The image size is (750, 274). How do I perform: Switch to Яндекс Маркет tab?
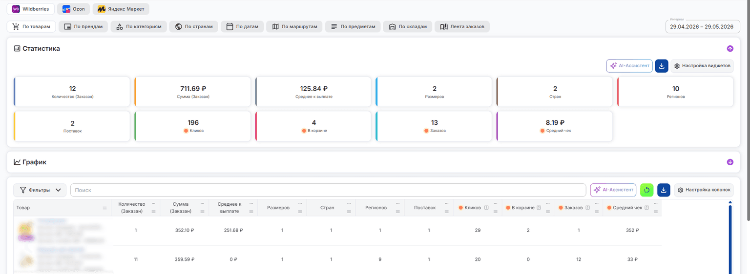pos(121,9)
